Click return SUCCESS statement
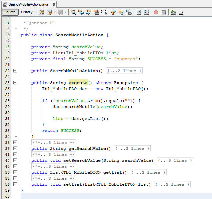 pos(62,131)
